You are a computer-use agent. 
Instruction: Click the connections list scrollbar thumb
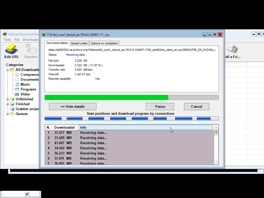click(x=216, y=132)
